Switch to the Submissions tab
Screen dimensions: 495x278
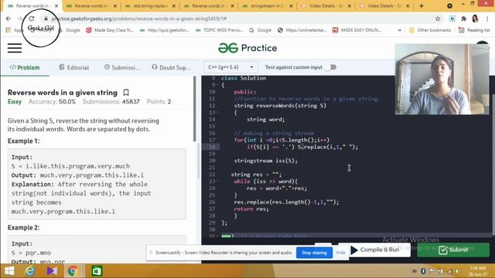(122, 67)
